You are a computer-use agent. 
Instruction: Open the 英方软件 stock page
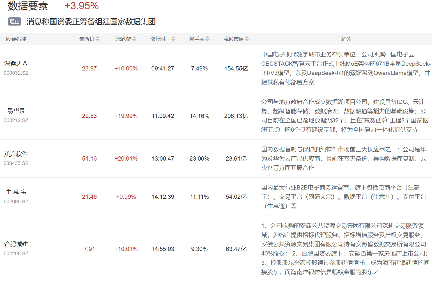pyautogui.click(x=16, y=154)
